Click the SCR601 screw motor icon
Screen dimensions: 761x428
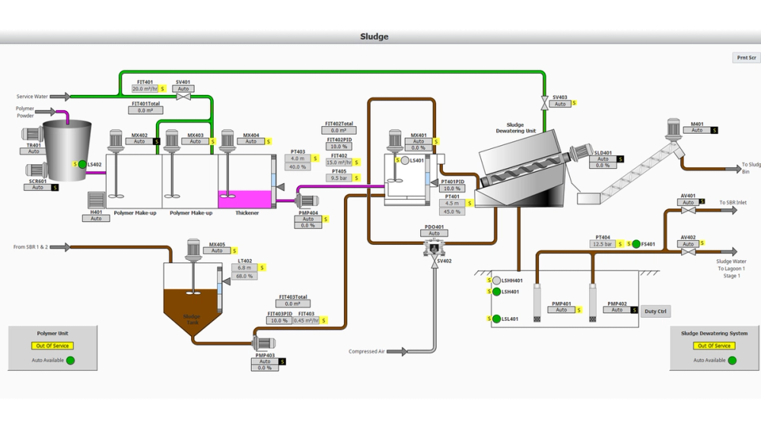click(x=36, y=170)
